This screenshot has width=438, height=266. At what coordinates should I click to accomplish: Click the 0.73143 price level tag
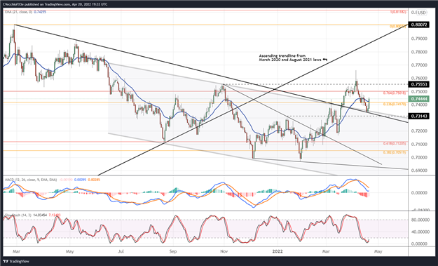point(418,116)
